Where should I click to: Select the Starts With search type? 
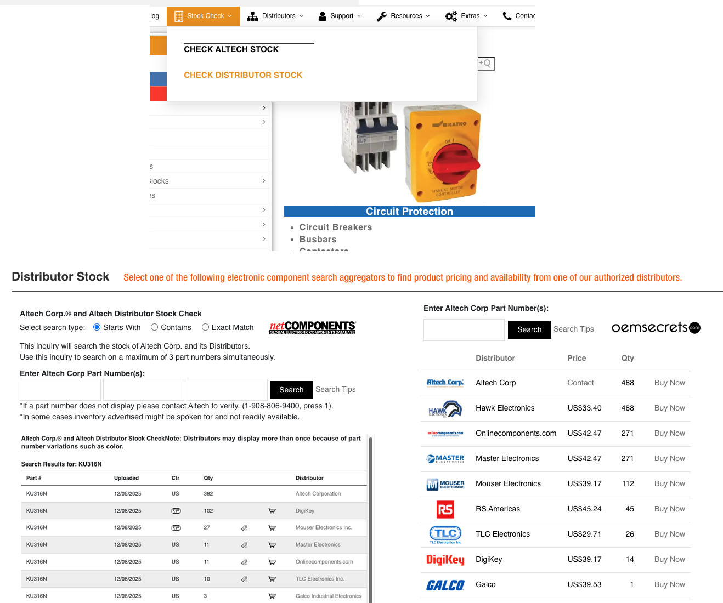click(x=97, y=327)
